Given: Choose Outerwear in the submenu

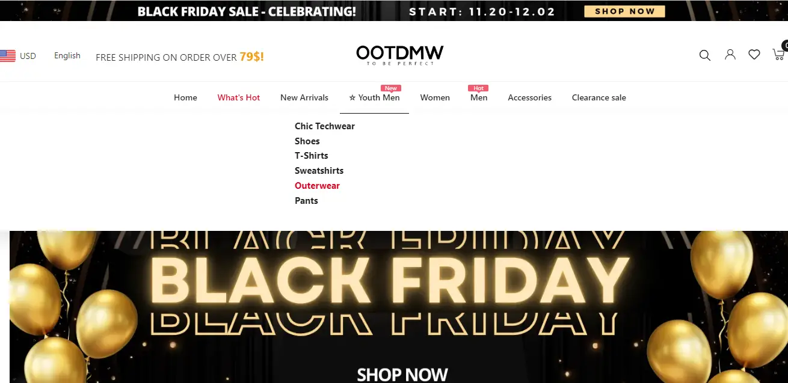Looking at the screenshot, I should 317,186.
